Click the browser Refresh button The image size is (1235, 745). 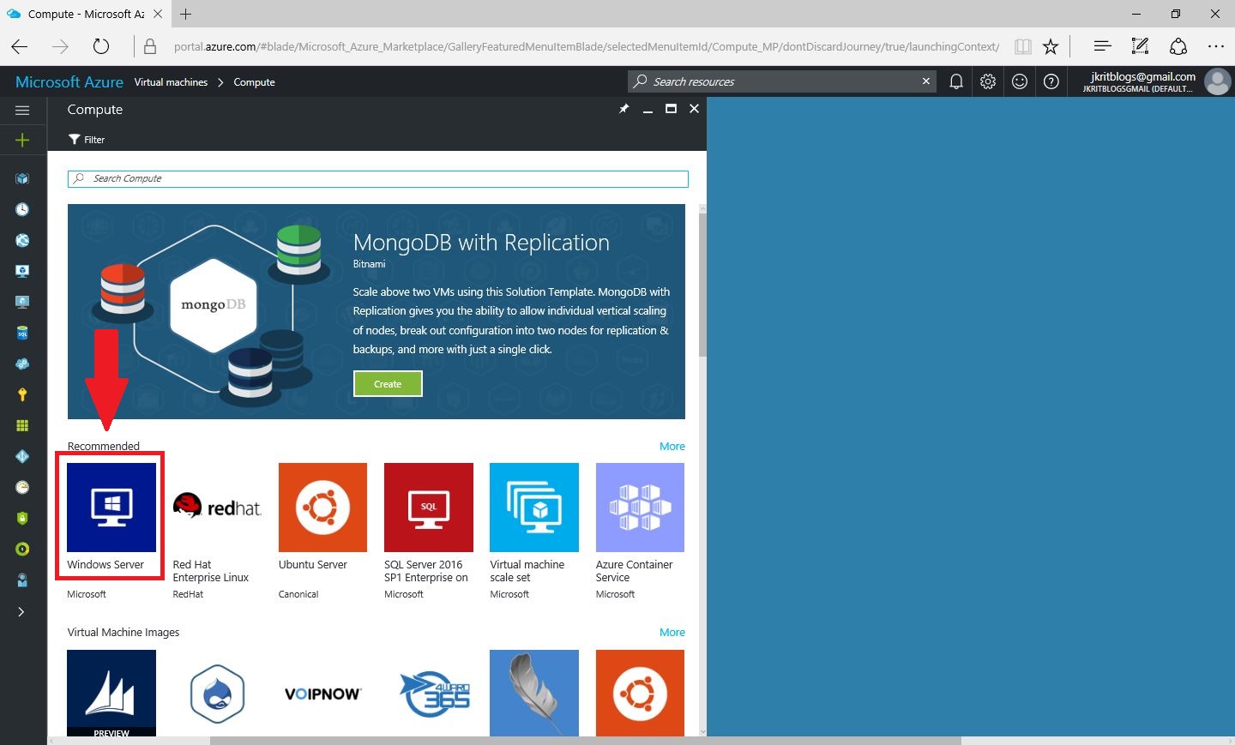click(101, 46)
